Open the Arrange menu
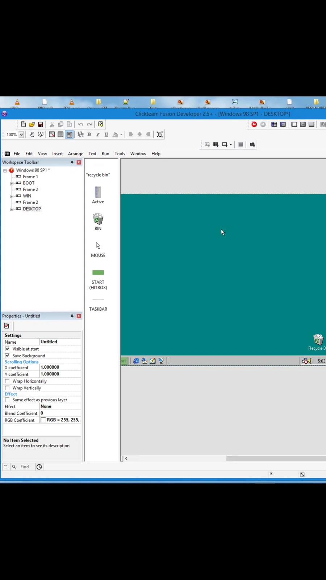Screen dimensions: 326x580 coord(76,154)
